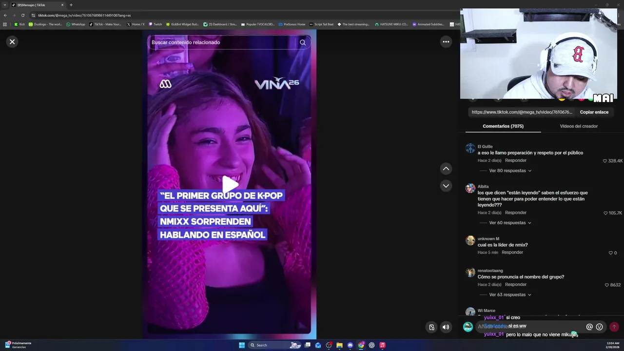The width and height of the screenshot is (624, 351).
Task: Open Windows Start menu
Action: (242, 345)
